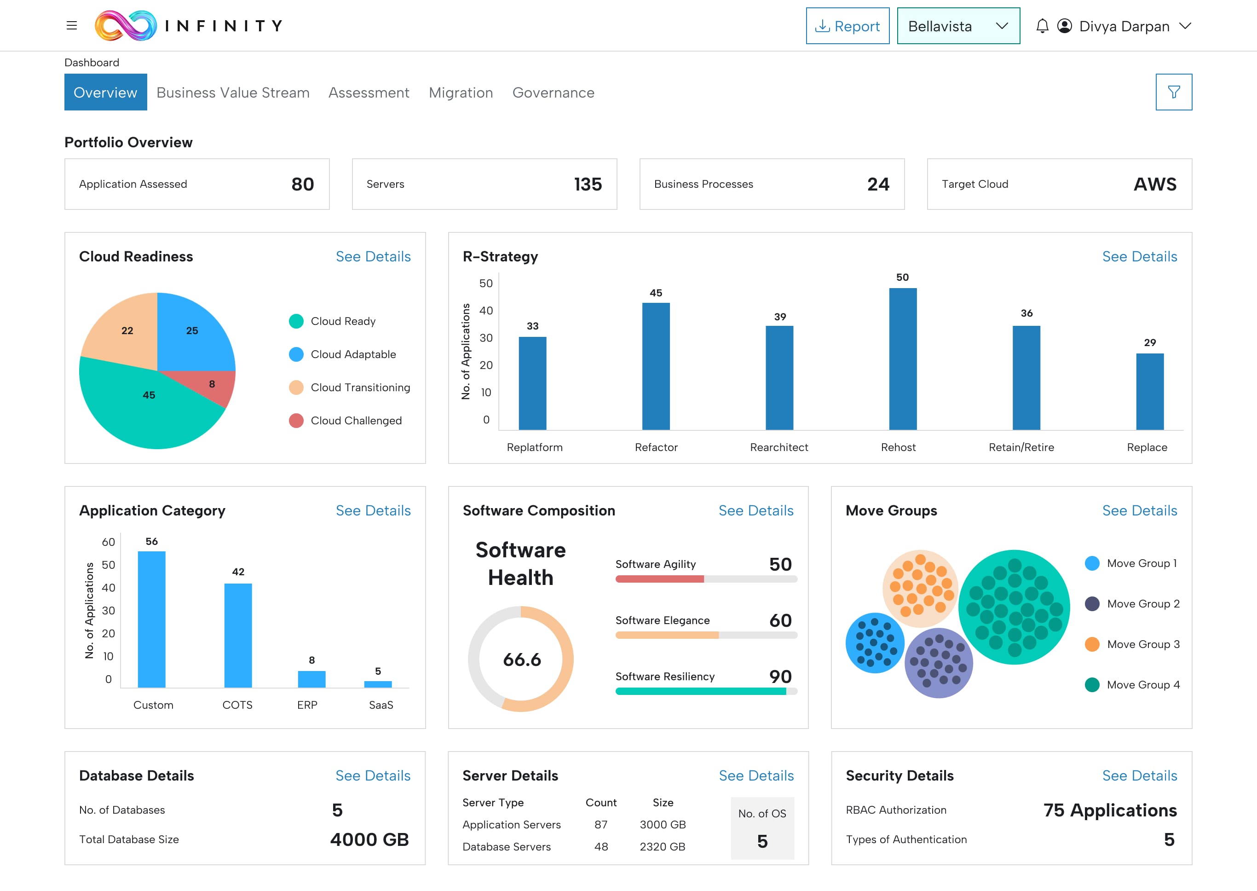
Task: Toggle Cloud Ready legend dot
Action: [x=296, y=321]
